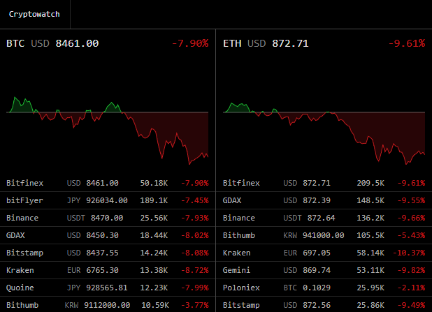Open Bithumb ETH KRW 941000.00 row

[324, 235]
